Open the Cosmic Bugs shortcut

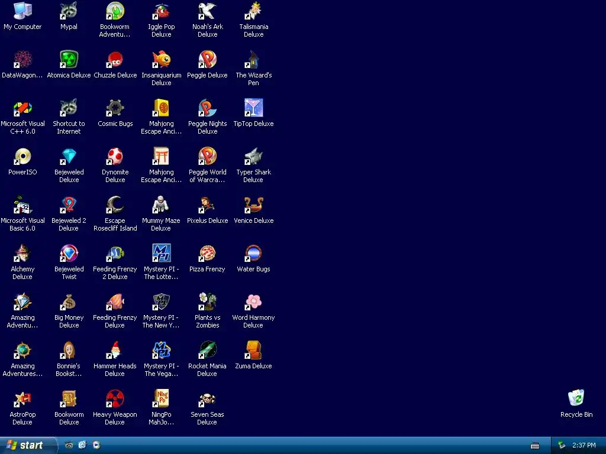(115, 108)
